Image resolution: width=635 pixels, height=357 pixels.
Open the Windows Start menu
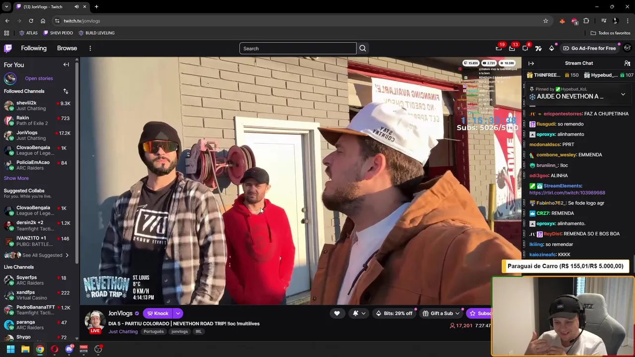coord(10,349)
